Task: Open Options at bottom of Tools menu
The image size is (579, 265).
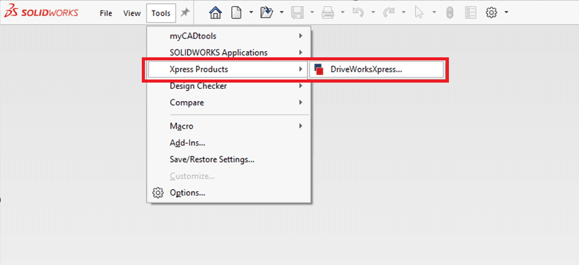Action: pyautogui.click(x=187, y=193)
